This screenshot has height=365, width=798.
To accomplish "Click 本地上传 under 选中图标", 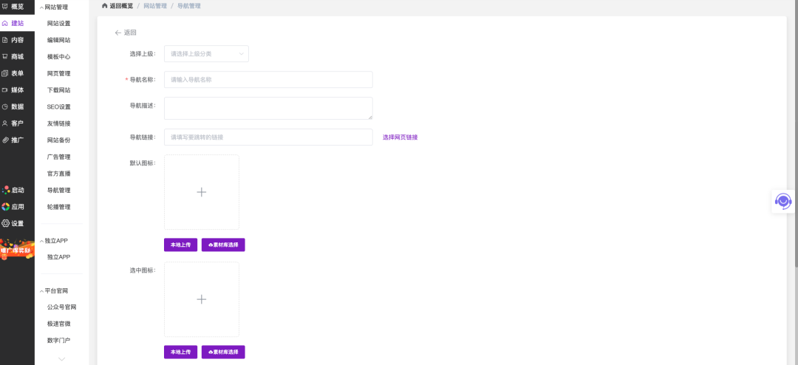I will coord(181,352).
